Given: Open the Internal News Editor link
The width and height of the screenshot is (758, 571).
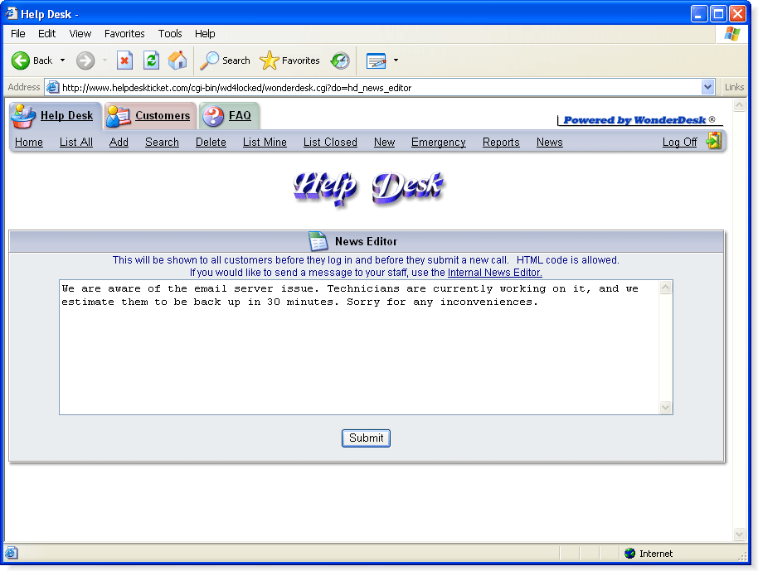Looking at the screenshot, I should (494, 273).
